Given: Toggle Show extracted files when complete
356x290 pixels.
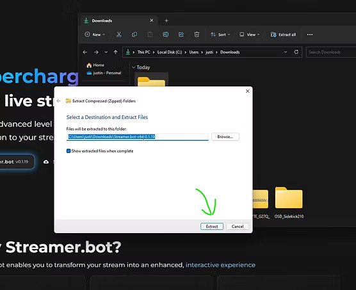Looking at the screenshot, I should click(x=69, y=151).
